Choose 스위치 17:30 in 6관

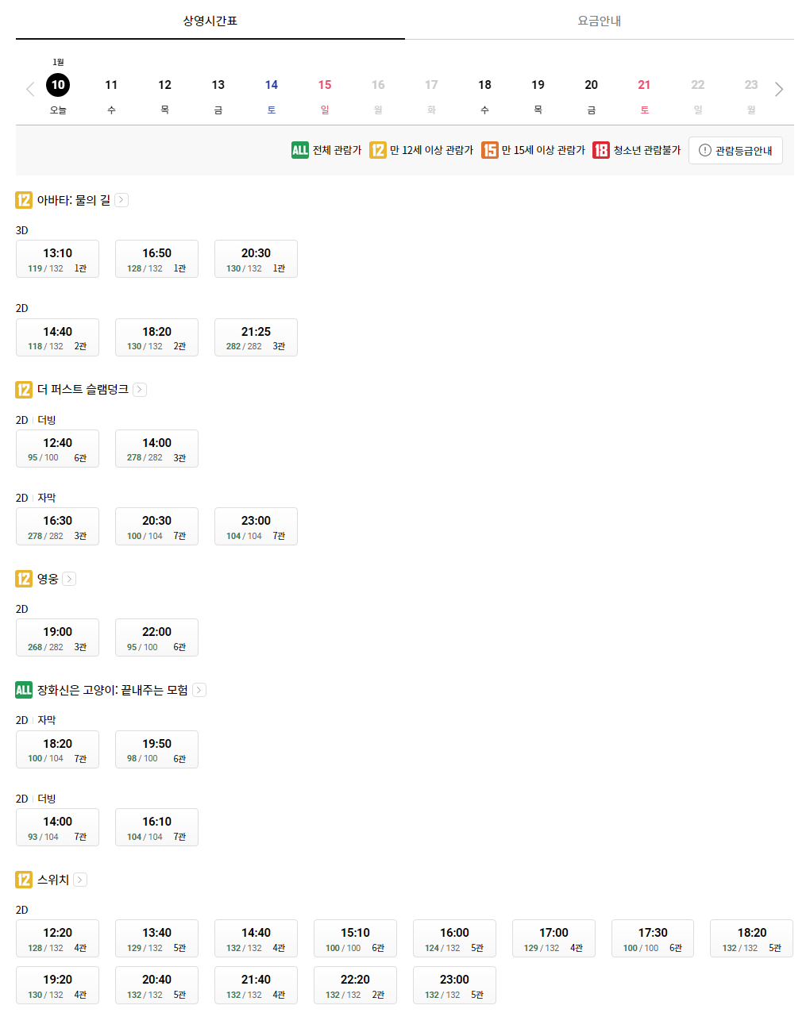[653, 938]
